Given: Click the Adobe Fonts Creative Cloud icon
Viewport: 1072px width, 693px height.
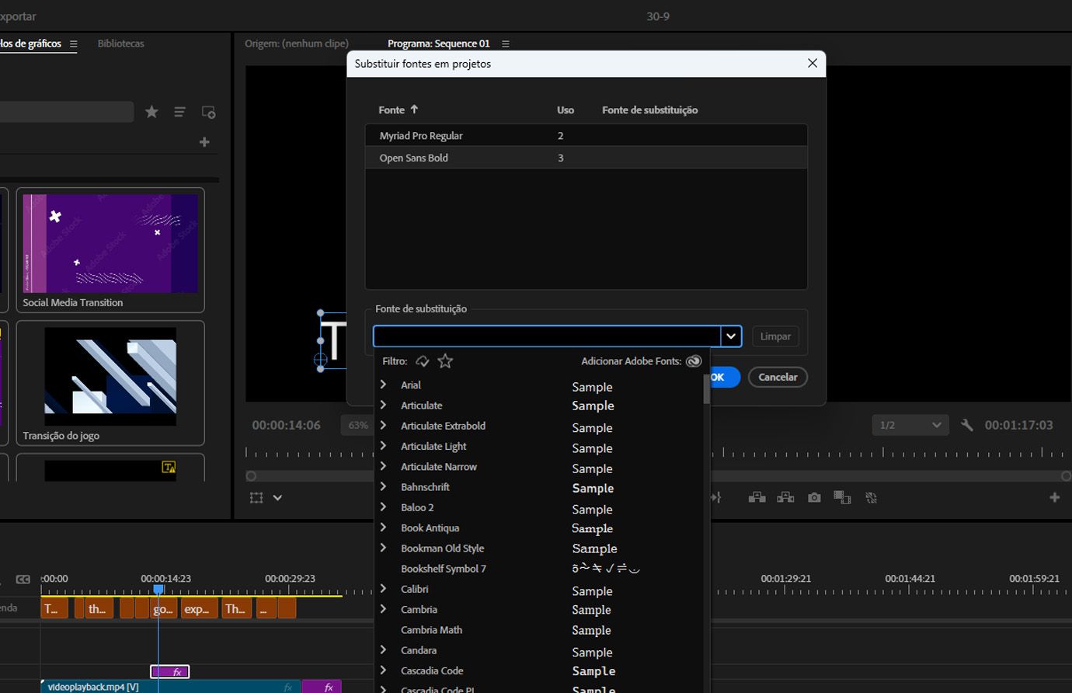Looking at the screenshot, I should (694, 361).
